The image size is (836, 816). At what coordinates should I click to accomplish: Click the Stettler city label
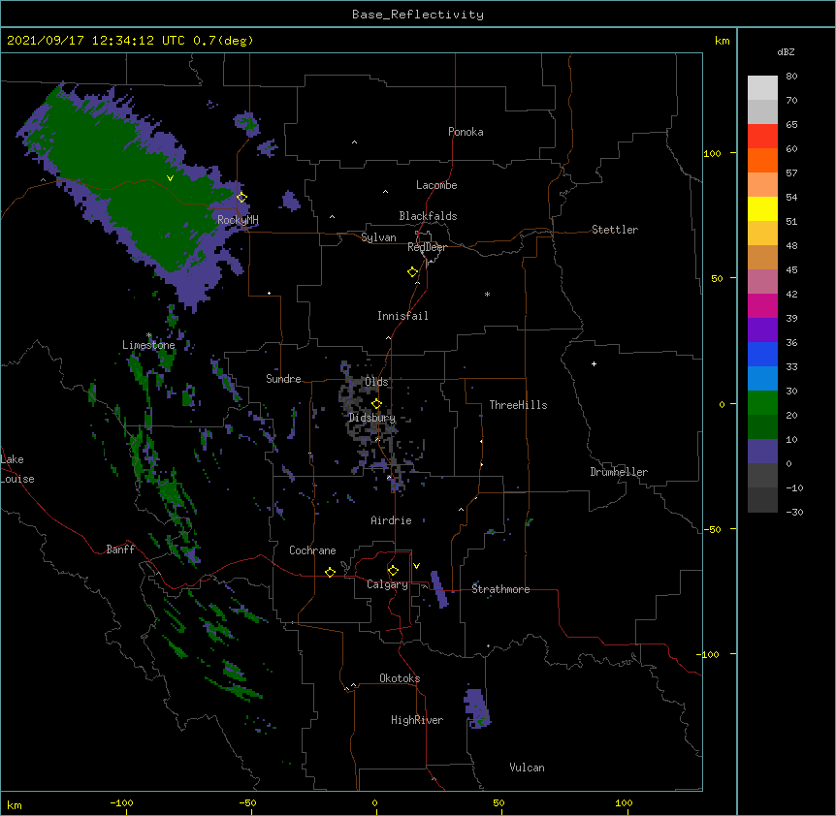[615, 230]
